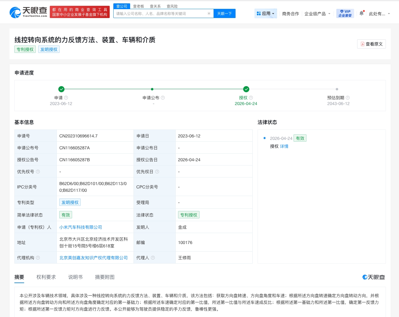Click help icon next to 申请公布 step
The height and width of the screenshot is (317, 399).
pos(163,98)
